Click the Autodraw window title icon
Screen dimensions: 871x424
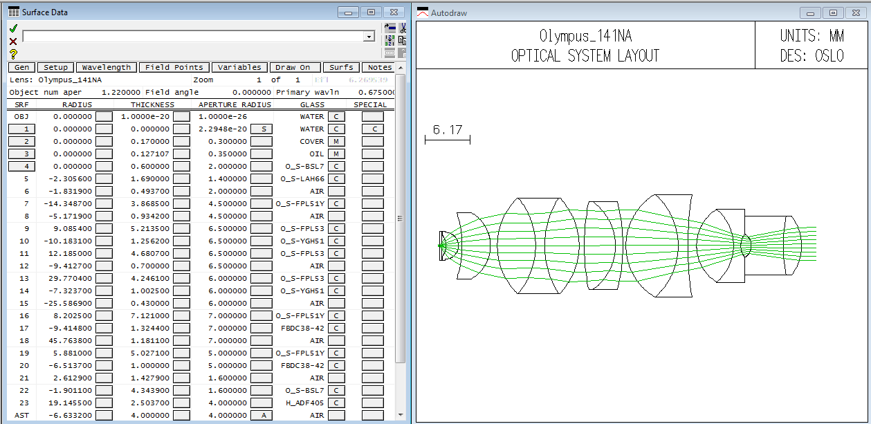[x=423, y=12]
